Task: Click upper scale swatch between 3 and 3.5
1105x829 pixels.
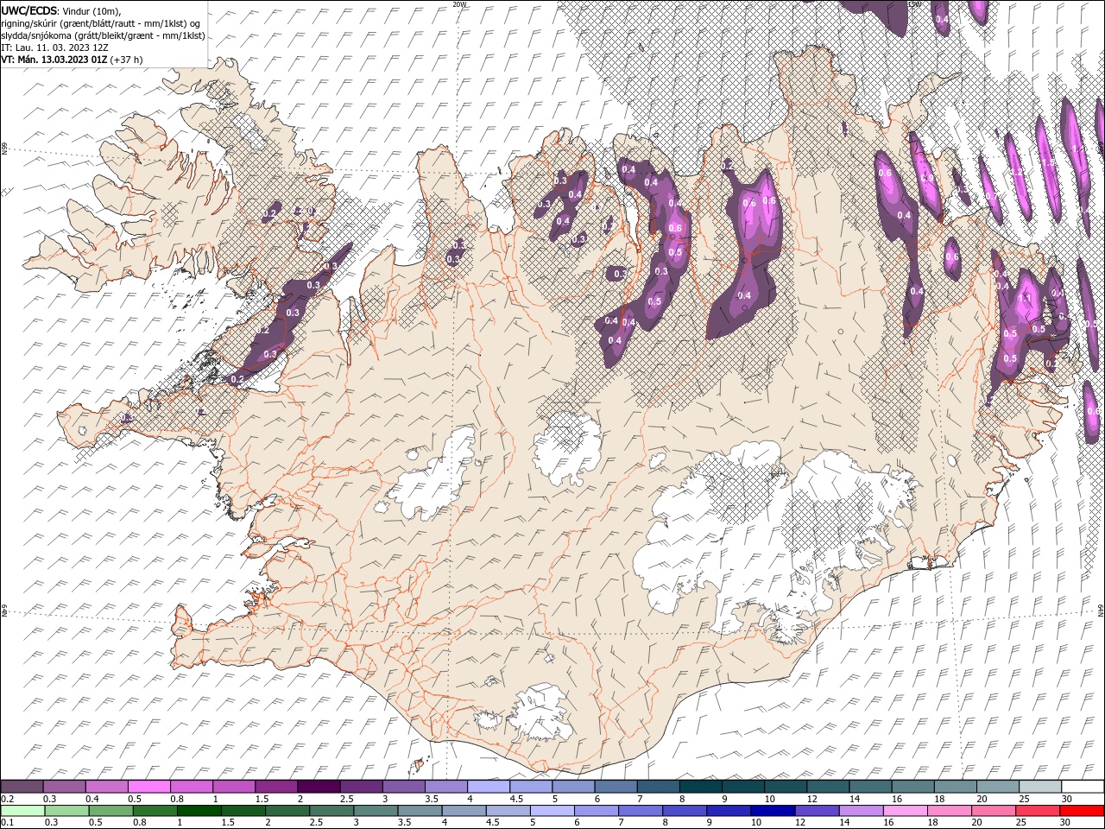Action: [x=403, y=787]
